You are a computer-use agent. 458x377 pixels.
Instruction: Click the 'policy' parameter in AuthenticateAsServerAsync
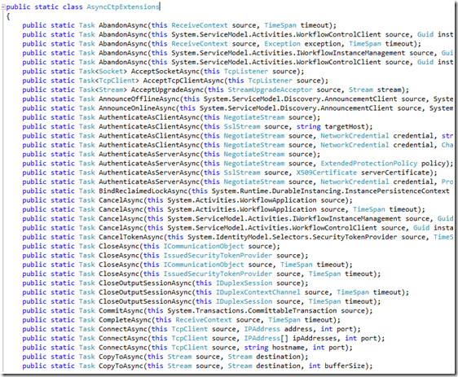(x=434, y=164)
